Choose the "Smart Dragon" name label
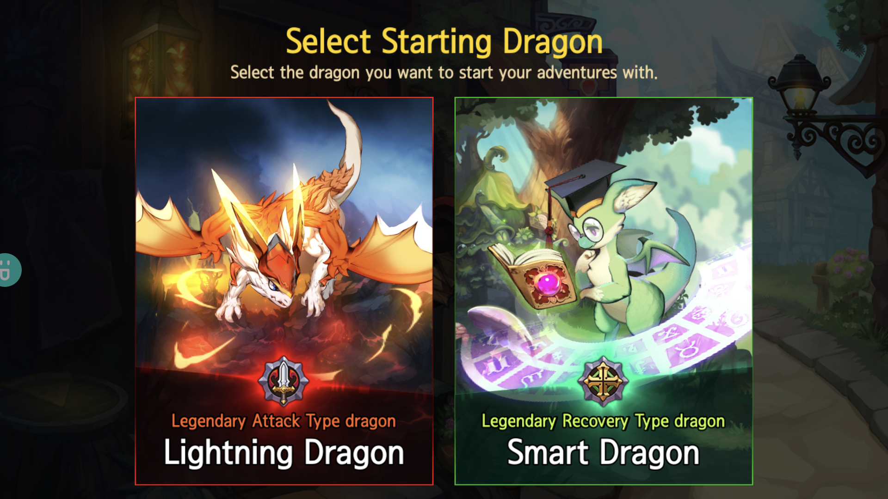Image resolution: width=888 pixels, height=499 pixels. 603,453
